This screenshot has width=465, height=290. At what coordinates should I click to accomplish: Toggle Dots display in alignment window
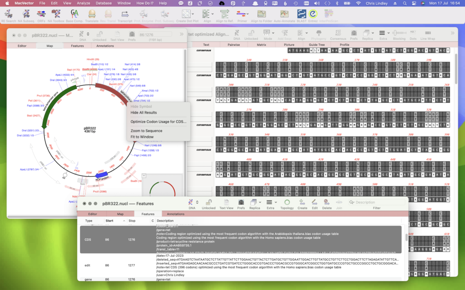click(x=413, y=35)
